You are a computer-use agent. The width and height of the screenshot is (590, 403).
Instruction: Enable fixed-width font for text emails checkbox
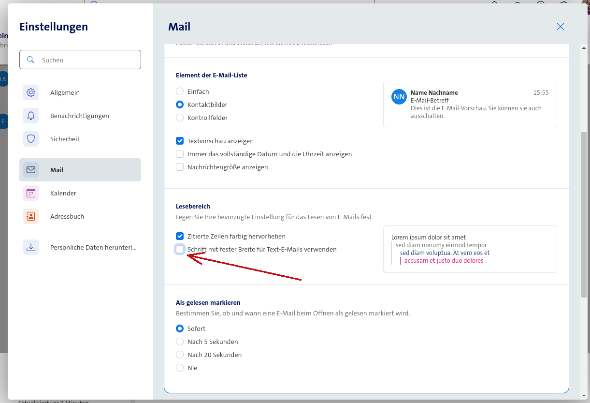pos(180,249)
